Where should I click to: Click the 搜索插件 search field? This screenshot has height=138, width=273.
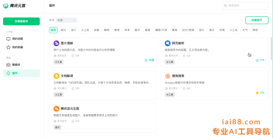pos(246,6)
